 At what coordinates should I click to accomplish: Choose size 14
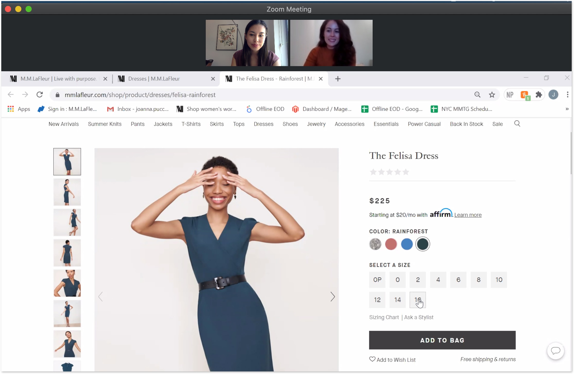click(x=397, y=300)
